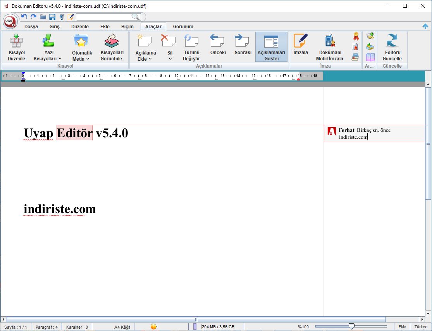Open Kısayolları Görüntüle shortcut viewer

[112, 47]
